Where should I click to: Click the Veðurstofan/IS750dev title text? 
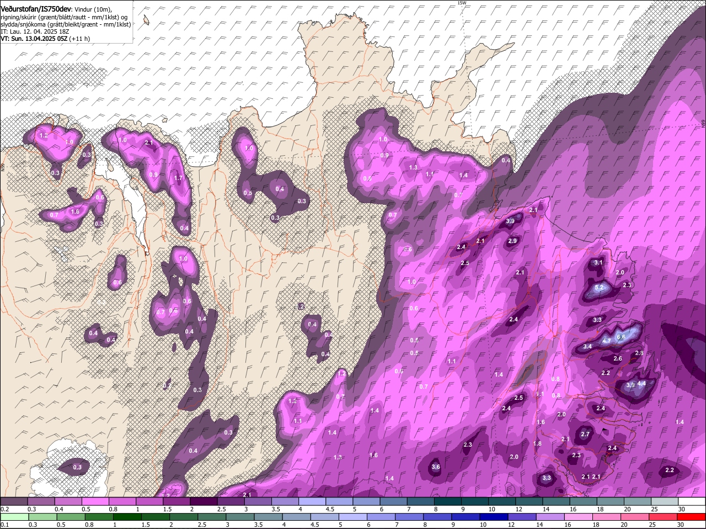tap(36, 8)
